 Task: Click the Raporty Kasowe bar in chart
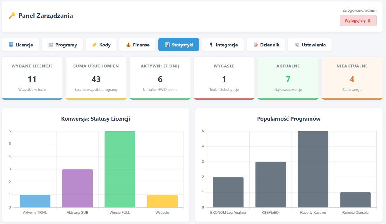[x=313, y=169]
